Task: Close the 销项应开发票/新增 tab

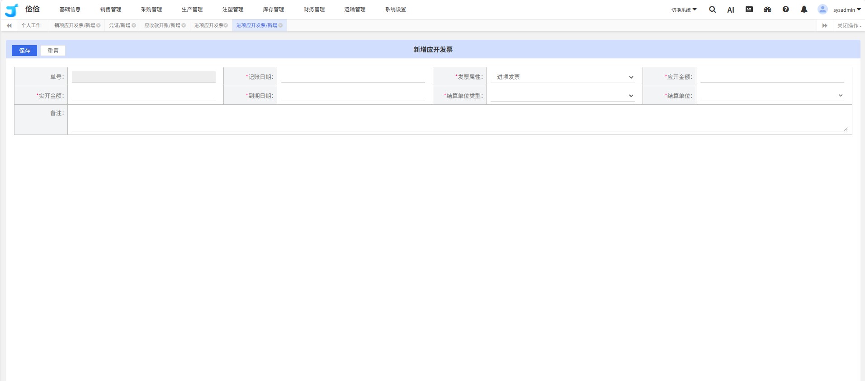Action: tap(99, 26)
